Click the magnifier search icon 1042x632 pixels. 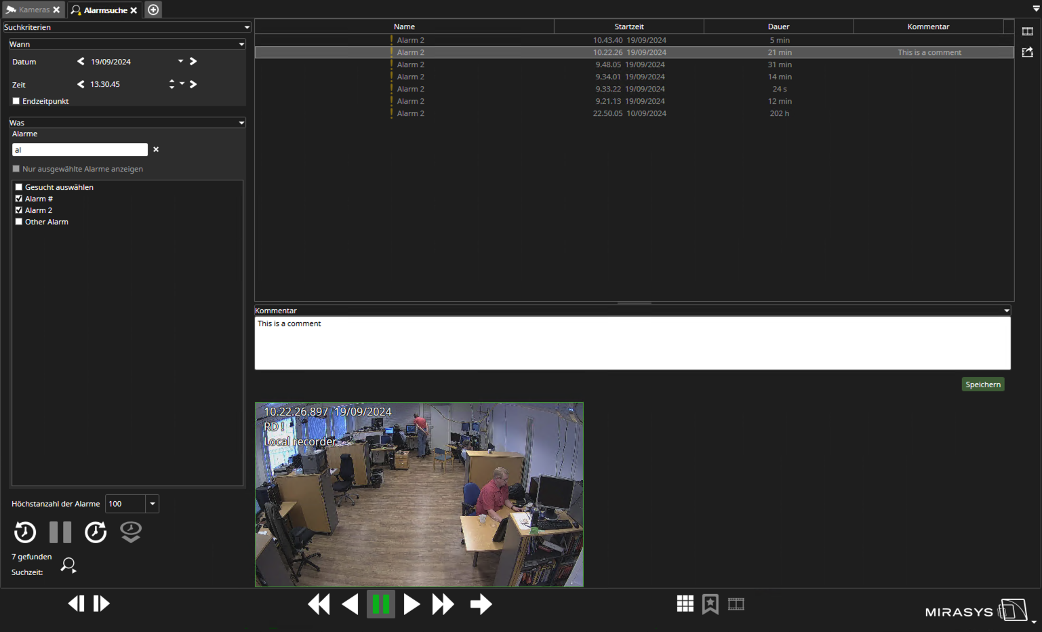[x=68, y=565]
